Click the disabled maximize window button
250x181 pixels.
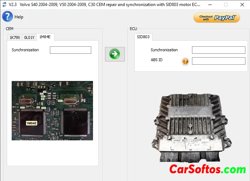226,5
